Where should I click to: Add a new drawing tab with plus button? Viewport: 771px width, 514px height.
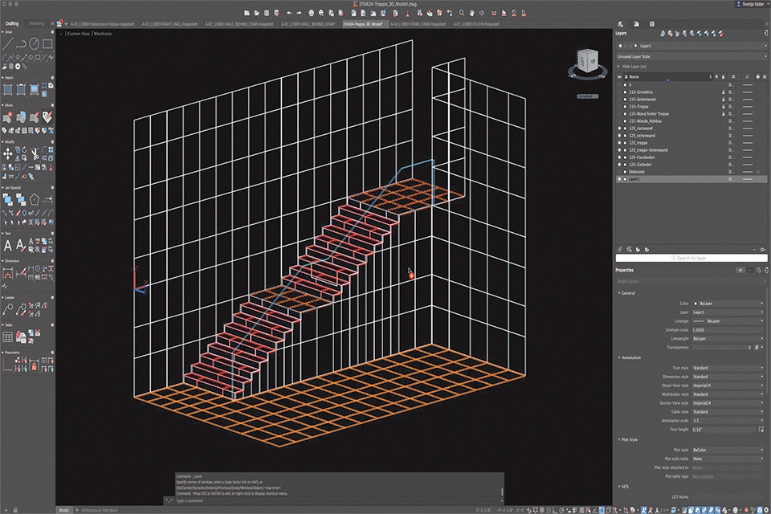[66, 24]
